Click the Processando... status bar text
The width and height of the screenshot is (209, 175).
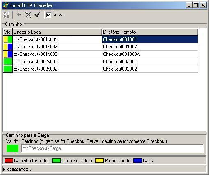(x=18, y=169)
